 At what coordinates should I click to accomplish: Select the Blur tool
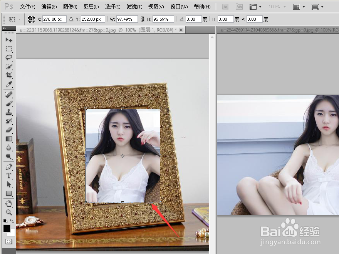(8, 148)
